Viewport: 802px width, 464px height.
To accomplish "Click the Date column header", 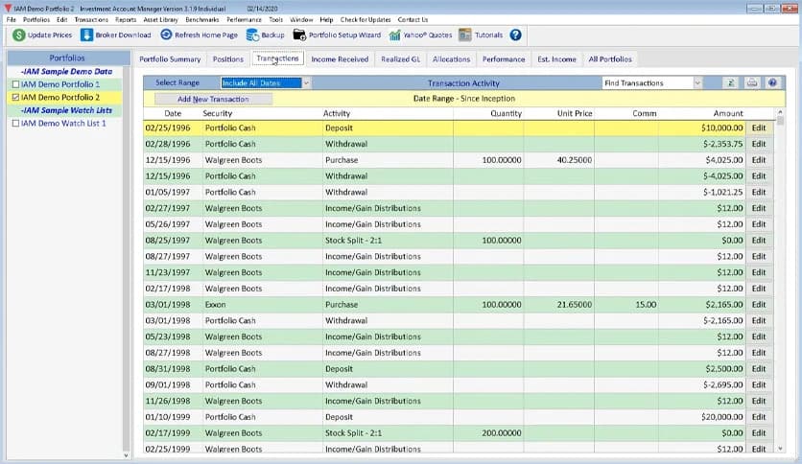I will coord(173,113).
